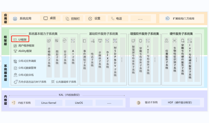The width and height of the screenshot is (209, 123).
Task: Click the icon above DFX子系统
Action: pos(107,41)
